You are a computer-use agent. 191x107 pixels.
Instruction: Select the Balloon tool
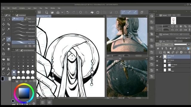click(3, 74)
